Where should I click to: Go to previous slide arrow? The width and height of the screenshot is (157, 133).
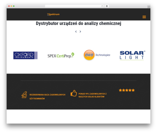pyautogui.click(x=76, y=31)
